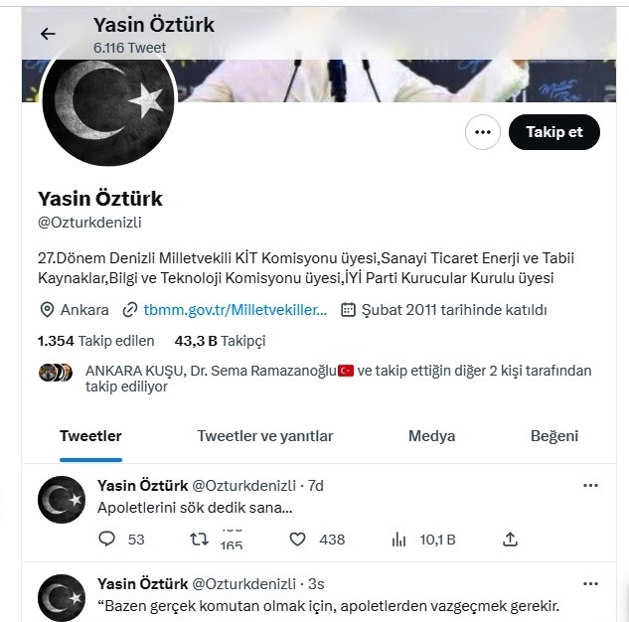The height and width of the screenshot is (622, 629).
Task: Click the view-count analytics icon
Action: click(x=399, y=540)
